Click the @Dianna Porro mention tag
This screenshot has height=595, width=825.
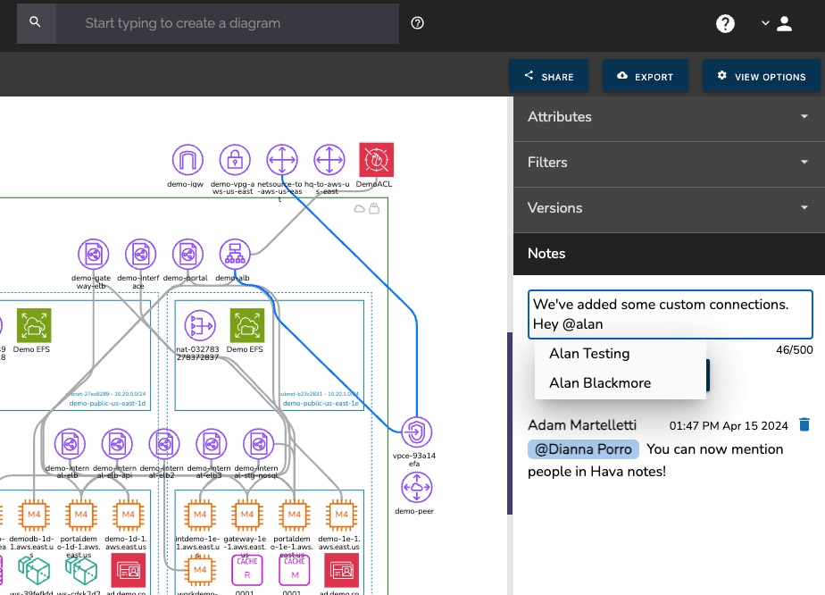pos(583,449)
